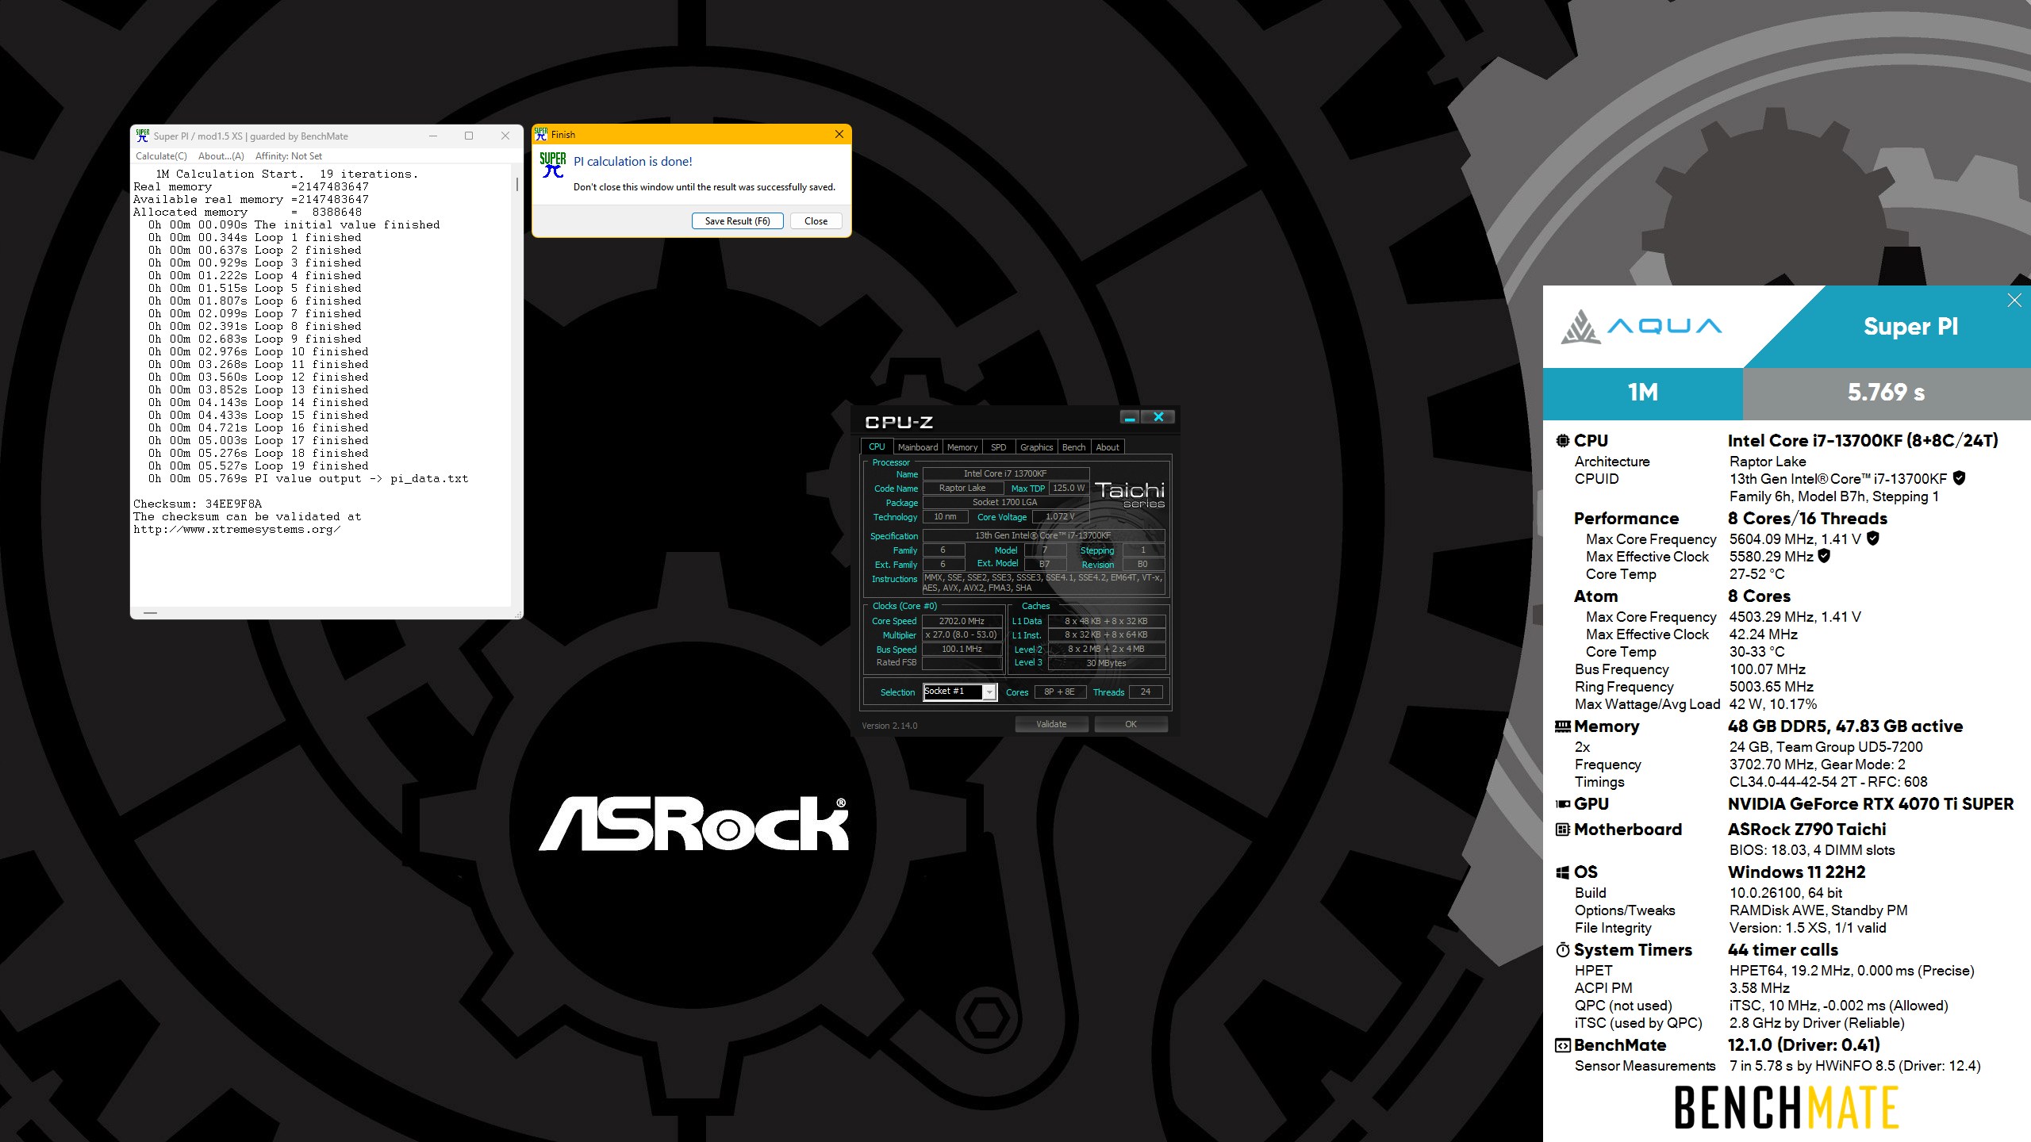Click the Multiplier x 27.0 field

pos(962,635)
